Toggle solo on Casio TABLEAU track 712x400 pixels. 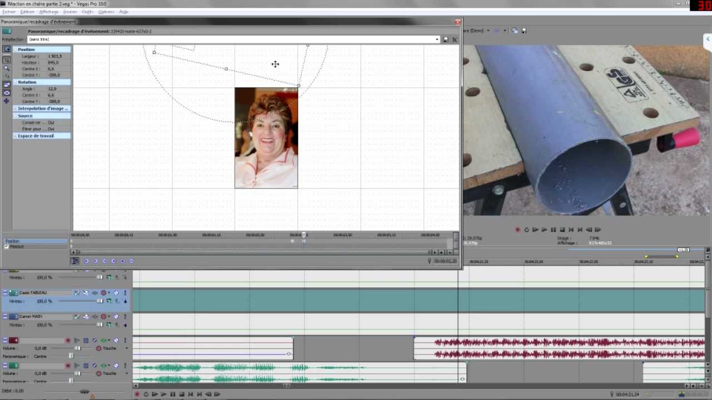125,293
